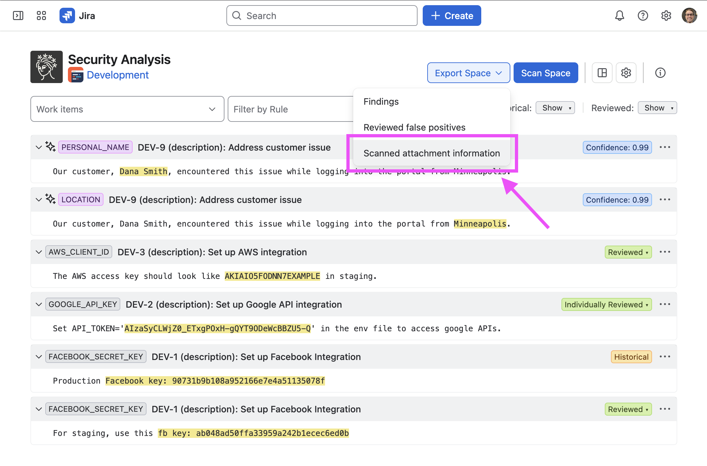Screen dimensions: 707x466
Task: Click the Create button
Action: tap(452, 16)
